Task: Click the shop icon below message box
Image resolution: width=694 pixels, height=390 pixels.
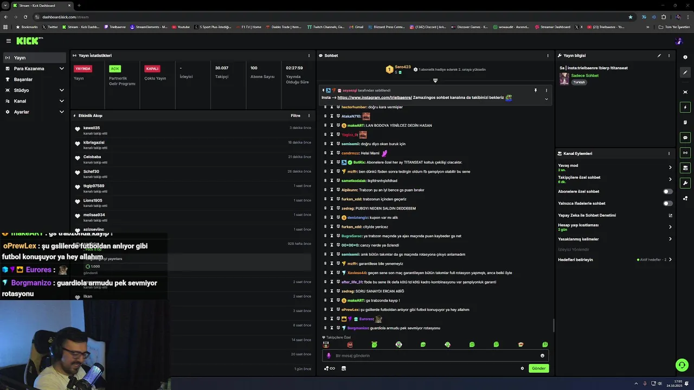Action: [343, 368]
